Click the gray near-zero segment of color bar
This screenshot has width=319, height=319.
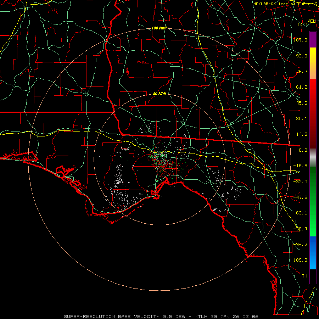[x=313, y=158]
